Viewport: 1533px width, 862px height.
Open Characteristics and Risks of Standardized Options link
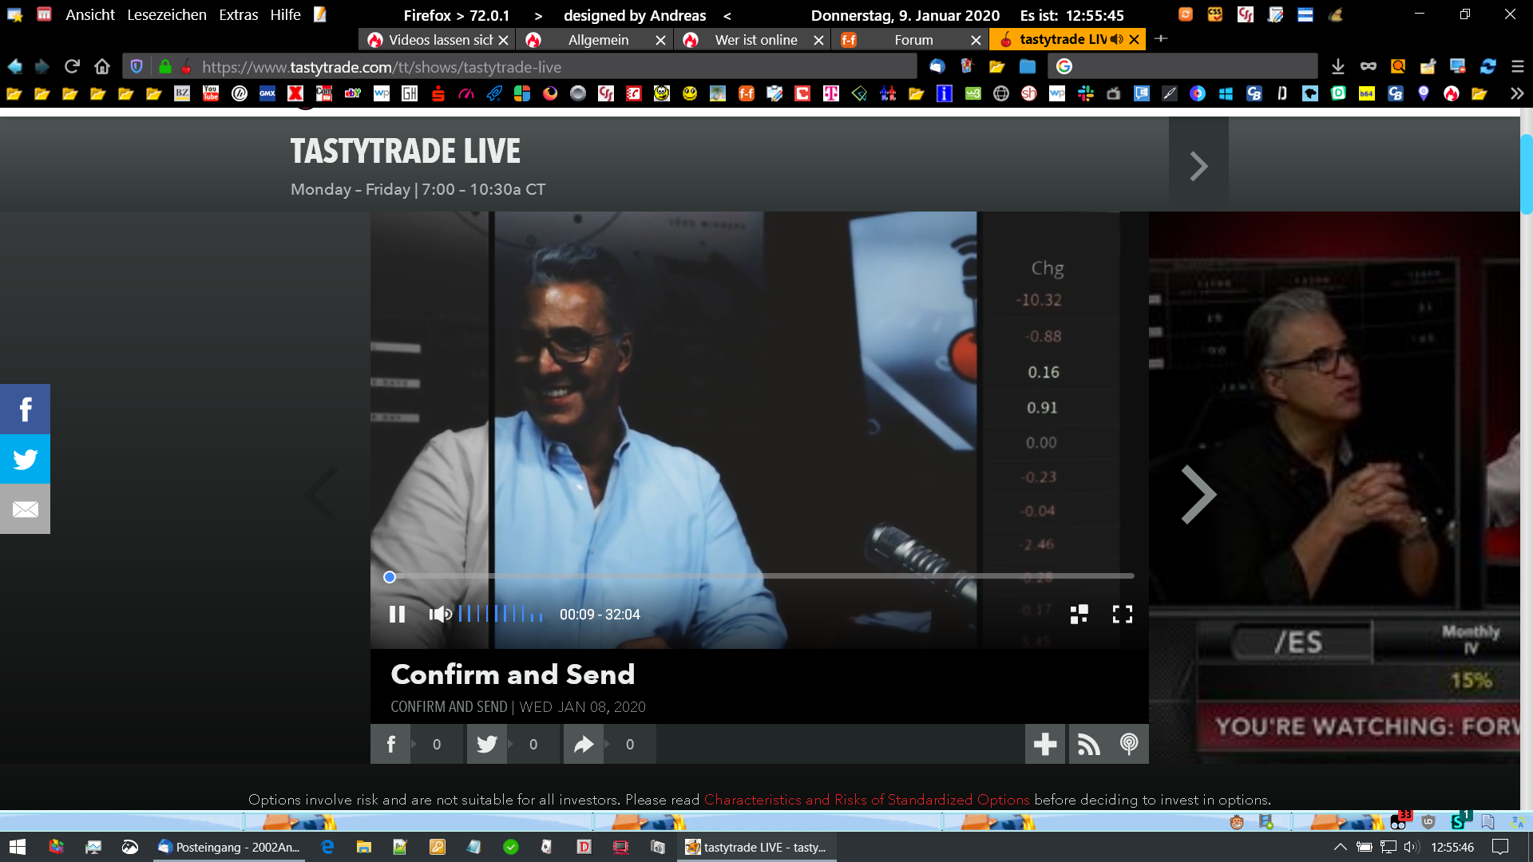coord(866,800)
